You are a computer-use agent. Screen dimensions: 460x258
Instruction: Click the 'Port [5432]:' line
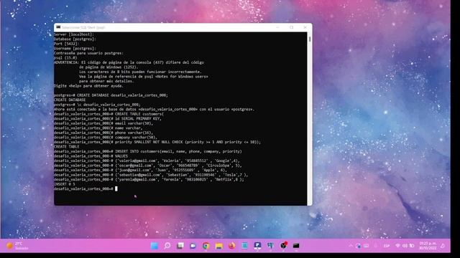pyautogui.click(x=67, y=44)
